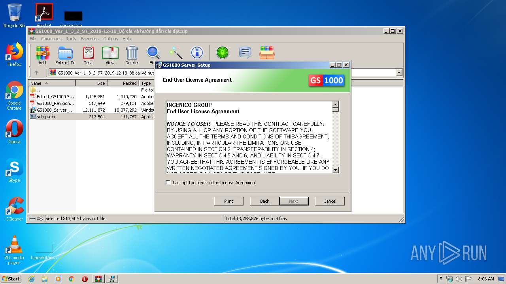Click the Add toolbar icon in WinRAR
Image resolution: width=506 pixels, height=284 pixels.
pos(42,55)
